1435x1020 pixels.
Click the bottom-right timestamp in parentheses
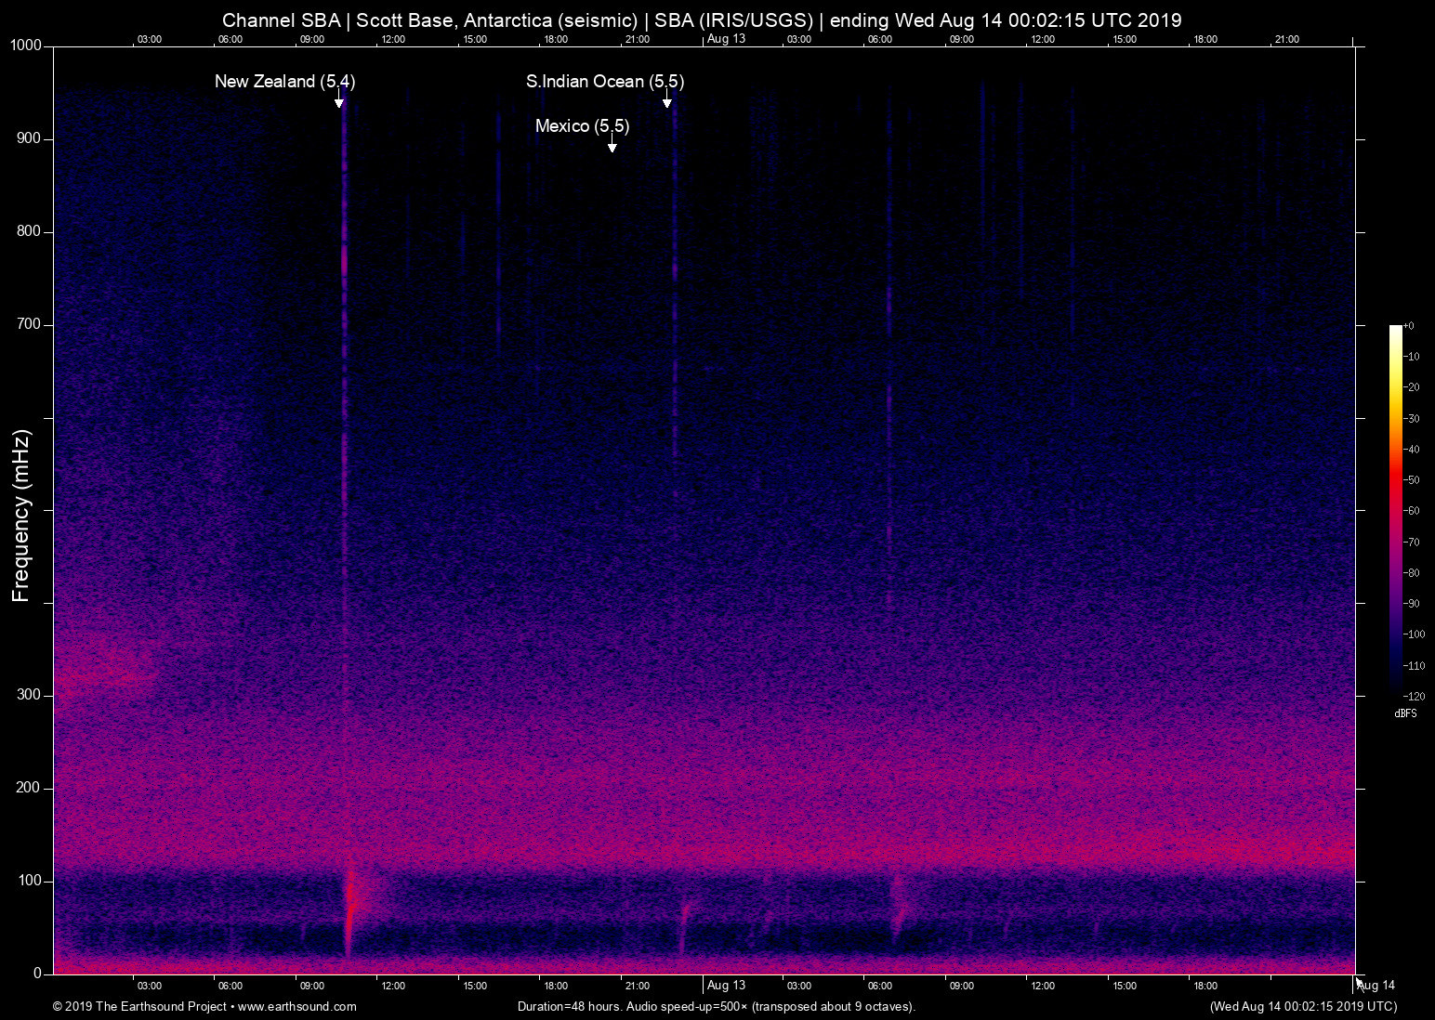point(1303,1006)
